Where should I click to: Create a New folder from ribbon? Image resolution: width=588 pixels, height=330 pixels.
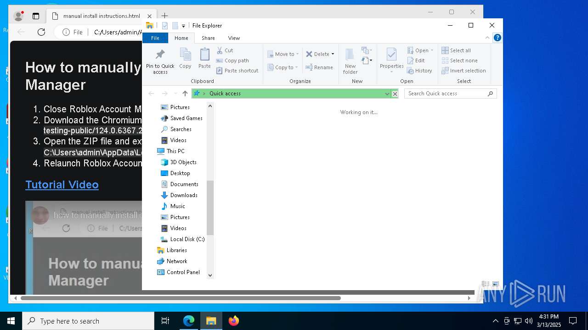click(350, 60)
